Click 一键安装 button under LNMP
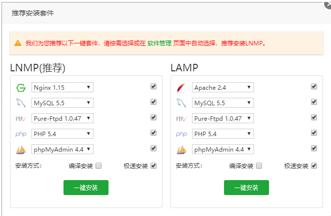The height and width of the screenshot is (216, 331). [86, 188]
